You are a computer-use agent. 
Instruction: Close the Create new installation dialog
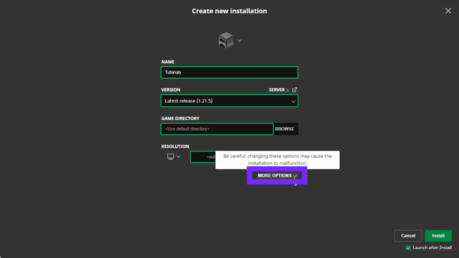pos(448,11)
